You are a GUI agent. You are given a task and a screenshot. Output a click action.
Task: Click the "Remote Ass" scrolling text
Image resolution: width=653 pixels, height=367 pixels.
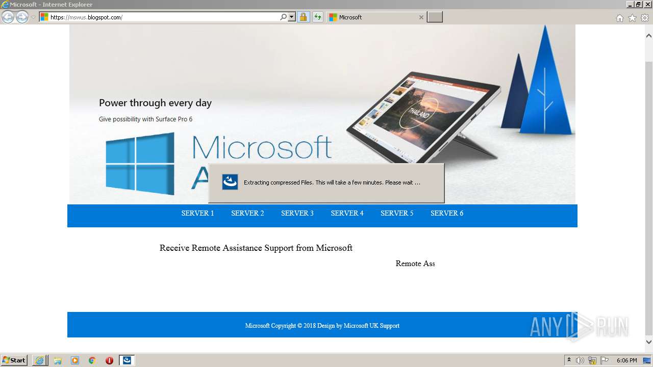[415, 264]
